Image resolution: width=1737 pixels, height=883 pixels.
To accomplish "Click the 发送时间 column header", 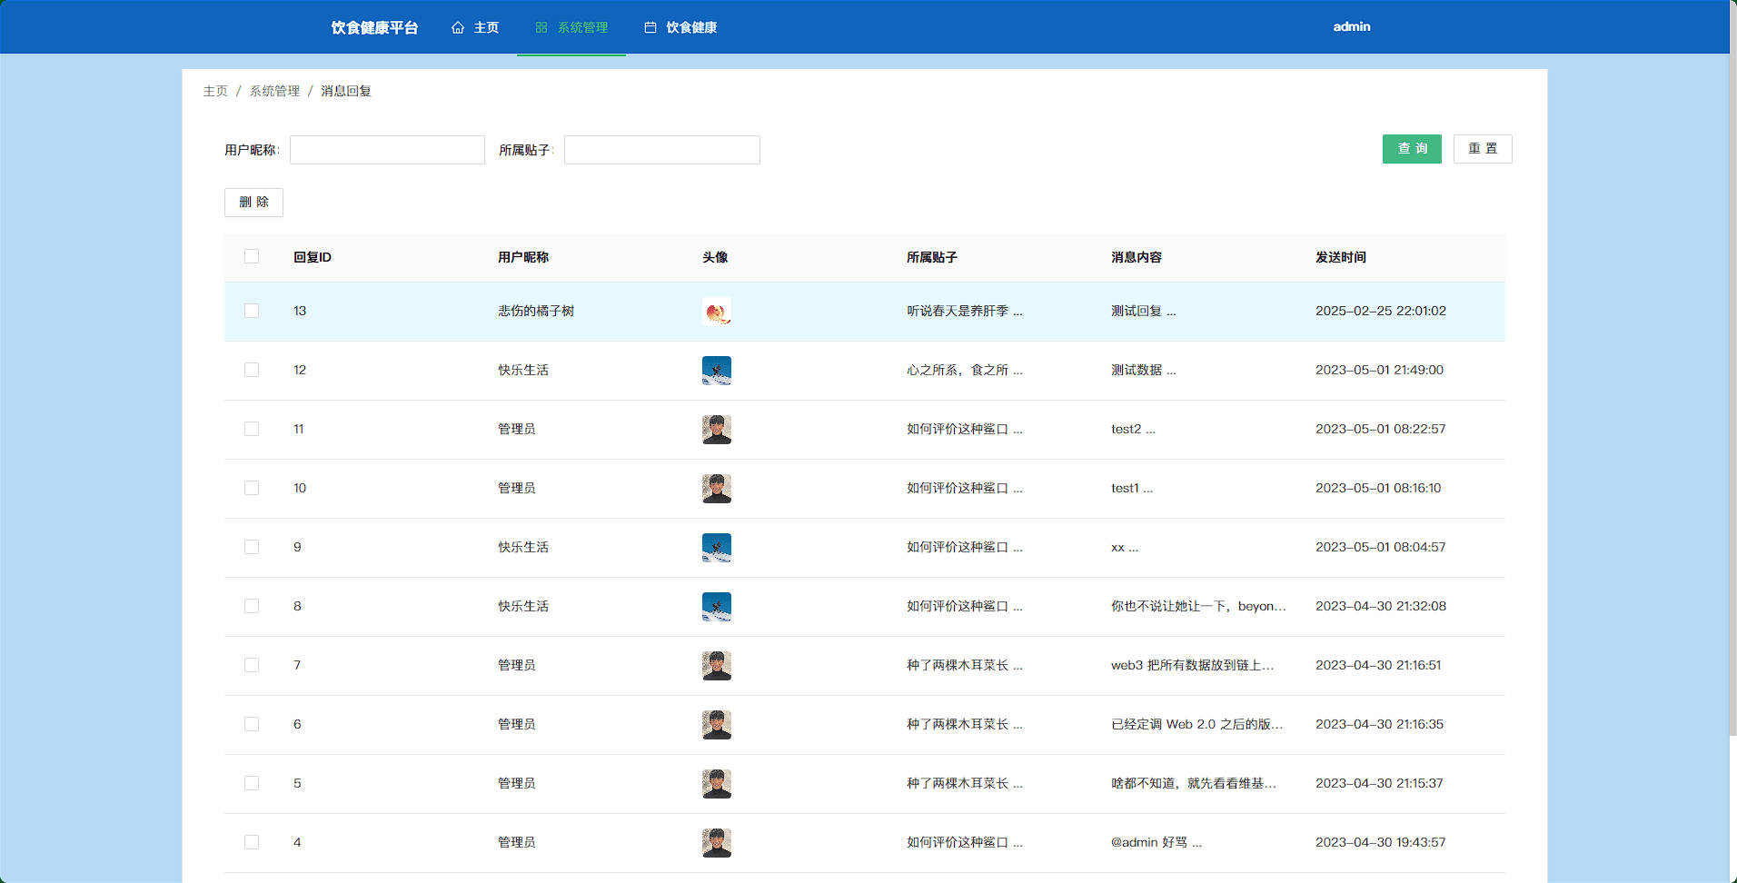I will click(x=1341, y=257).
